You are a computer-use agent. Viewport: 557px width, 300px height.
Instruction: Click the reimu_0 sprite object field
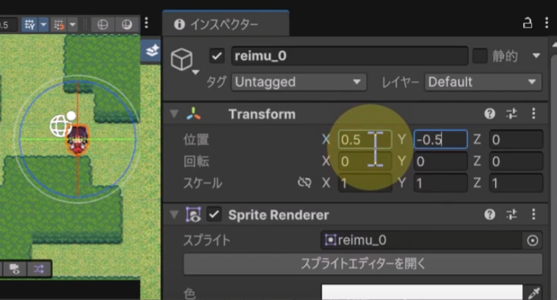point(422,241)
